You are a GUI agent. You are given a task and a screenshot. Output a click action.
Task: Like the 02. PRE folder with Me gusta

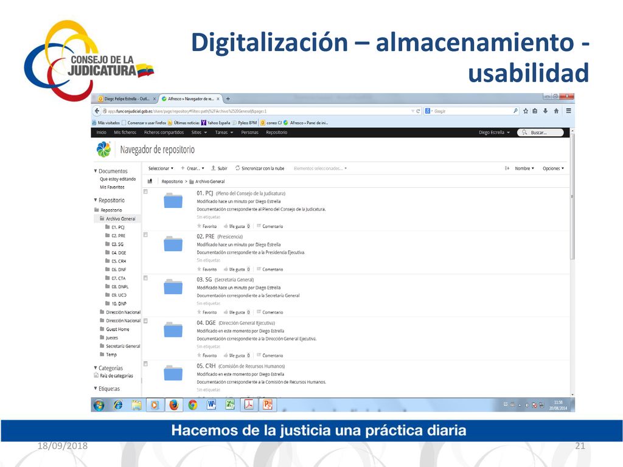click(234, 269)
